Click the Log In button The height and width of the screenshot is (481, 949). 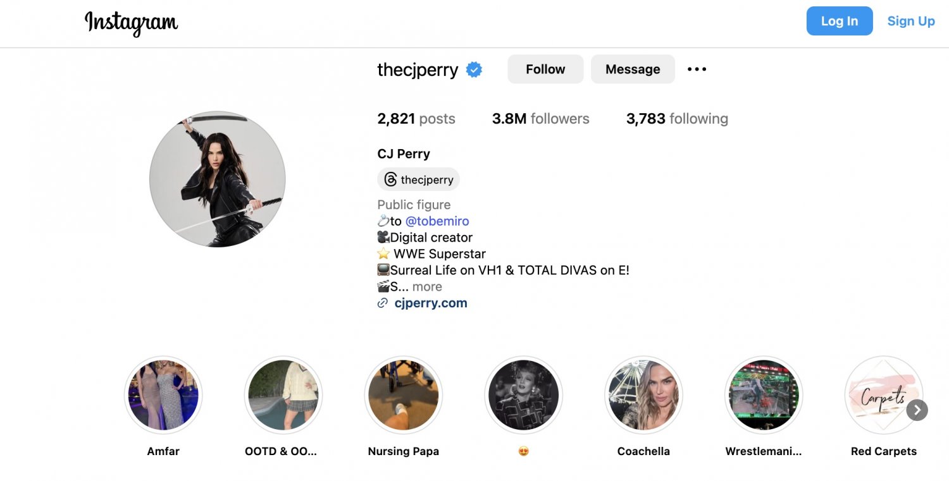coord(840,21)
